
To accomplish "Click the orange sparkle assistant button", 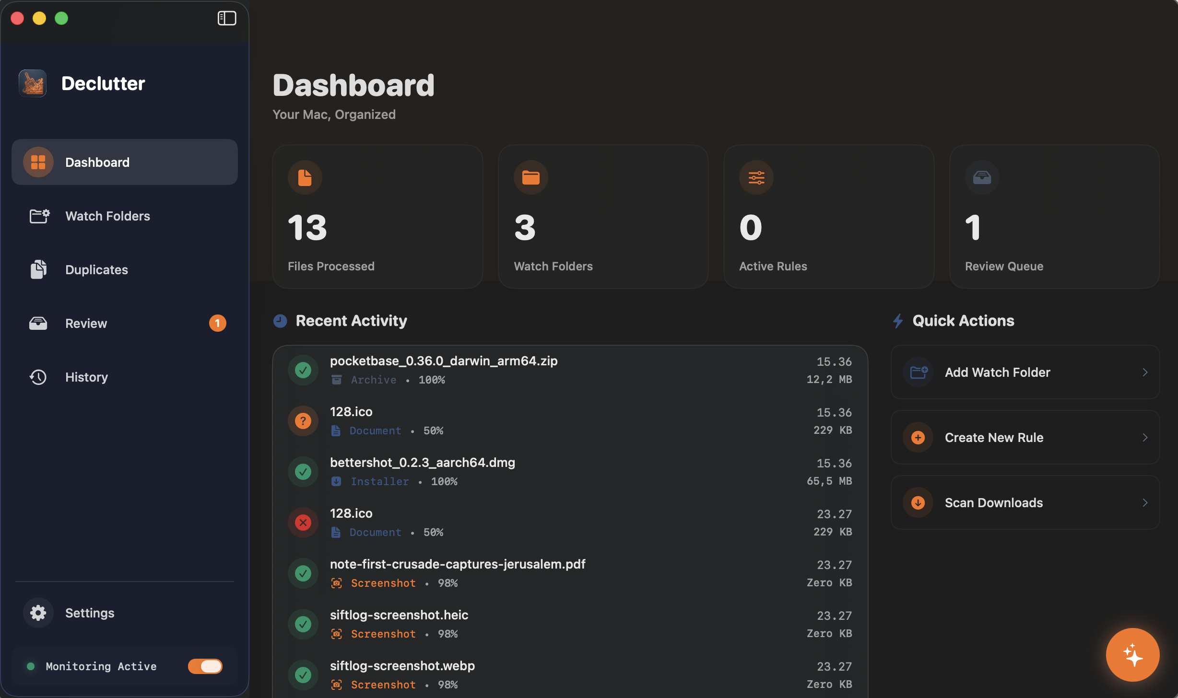I will (x=1132, y=654).
